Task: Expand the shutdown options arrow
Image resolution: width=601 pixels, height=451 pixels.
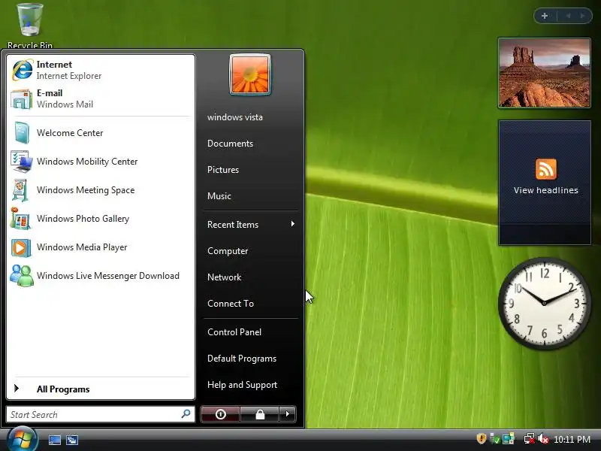Action: (x=288, y=414)
